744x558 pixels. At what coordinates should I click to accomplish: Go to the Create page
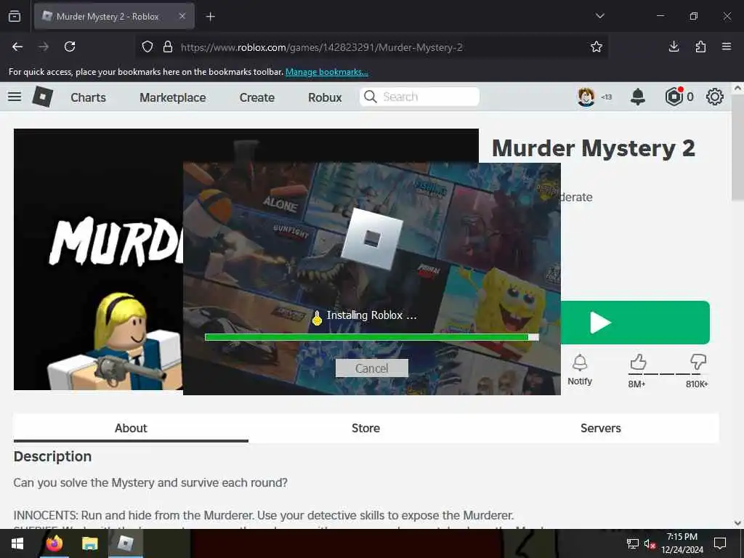pyautogui.click(x=256, y=97)
